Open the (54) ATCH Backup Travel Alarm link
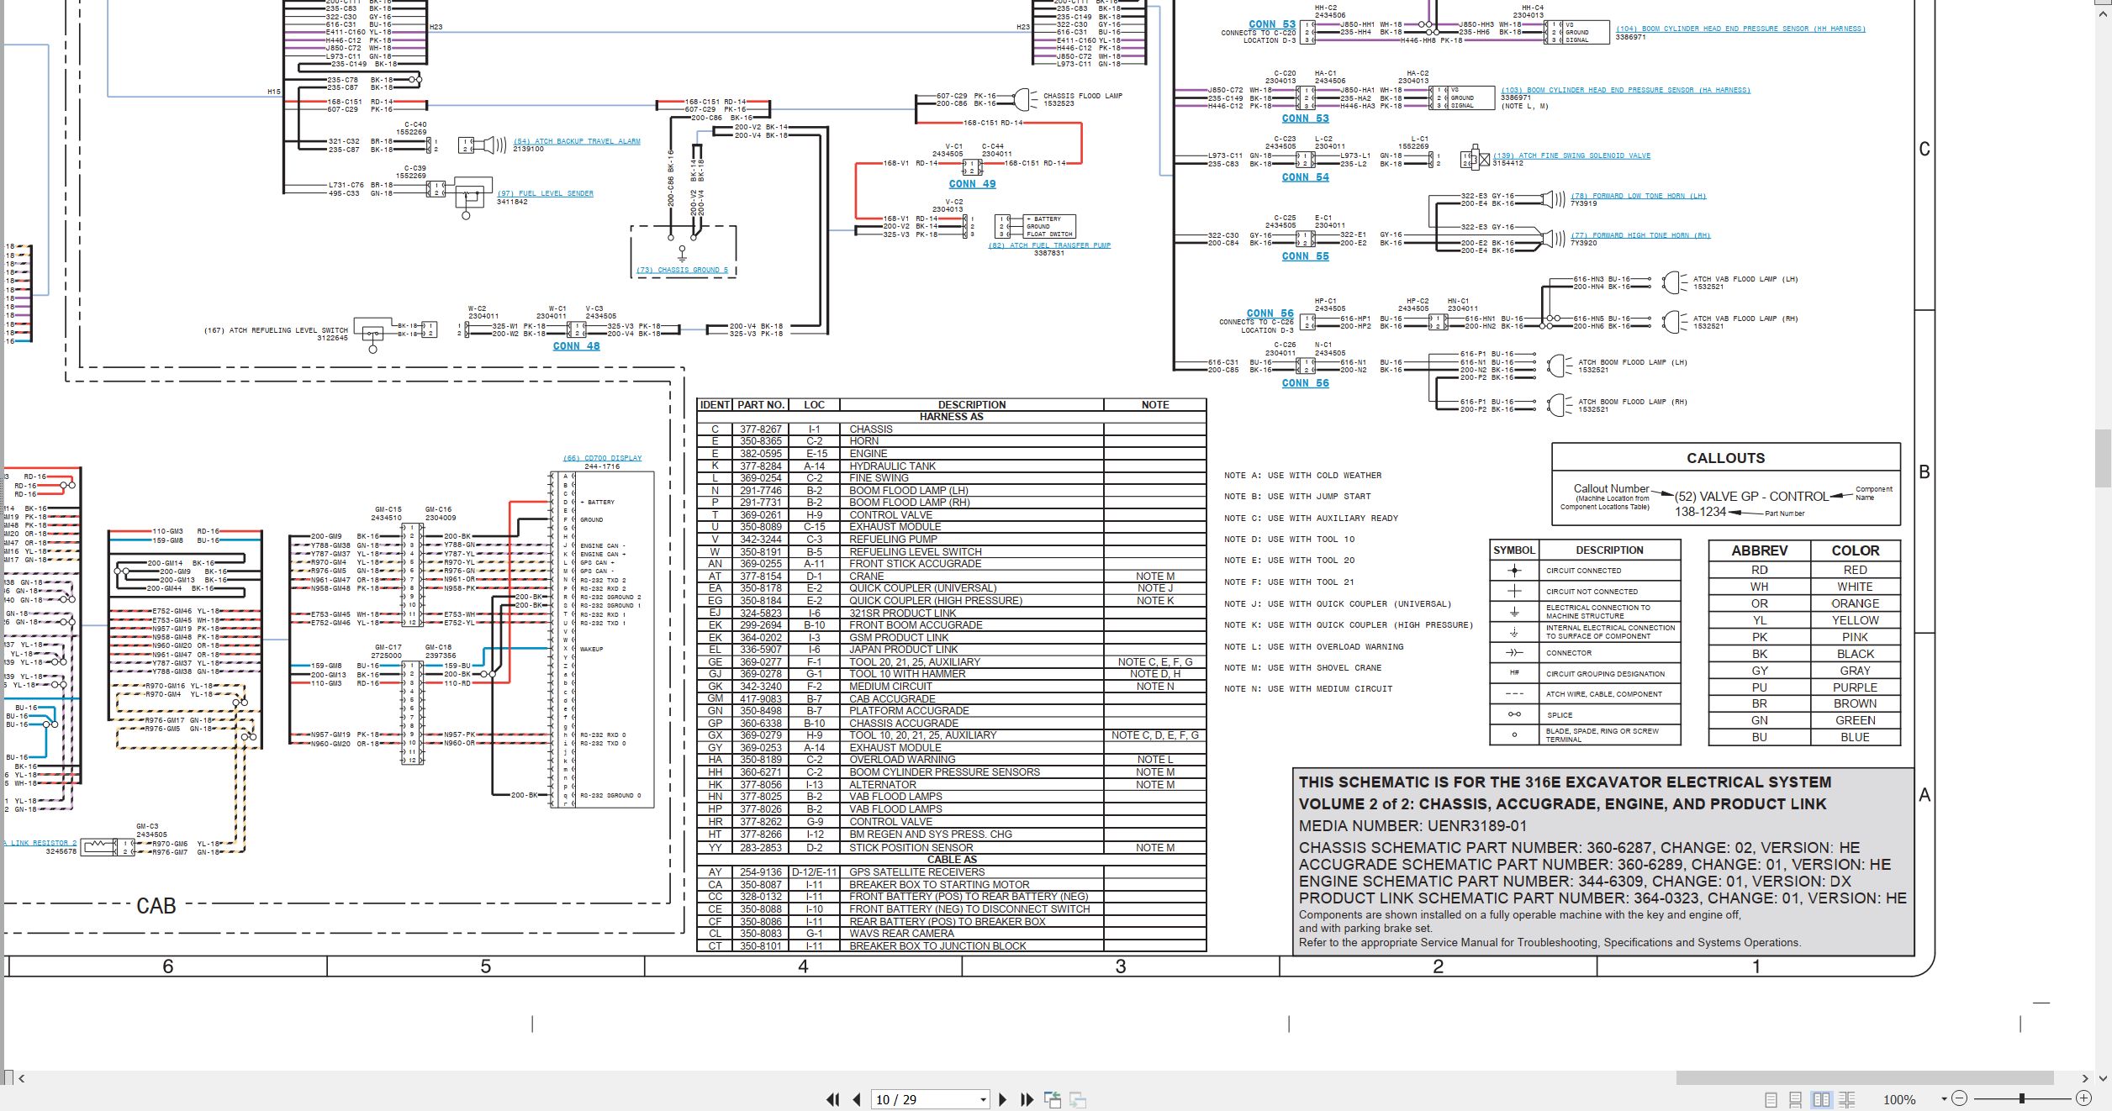This screenshot has height=1111, width=2112. [577, 141]
